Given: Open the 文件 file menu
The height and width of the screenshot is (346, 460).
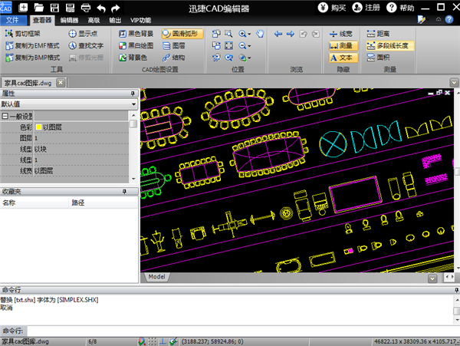Looking at the screenshot, I should pos(12,20).
